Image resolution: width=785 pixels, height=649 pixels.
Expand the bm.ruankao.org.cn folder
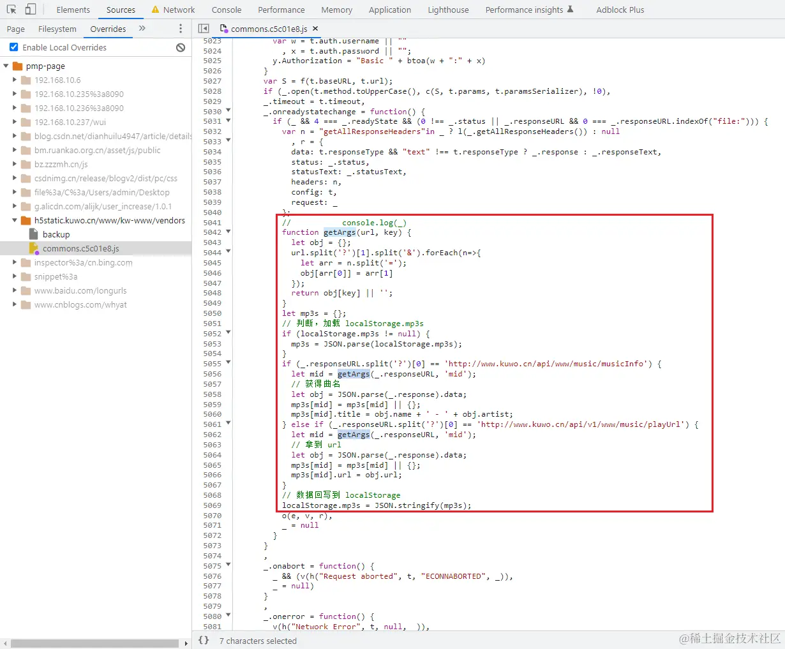tap(14, 151)
